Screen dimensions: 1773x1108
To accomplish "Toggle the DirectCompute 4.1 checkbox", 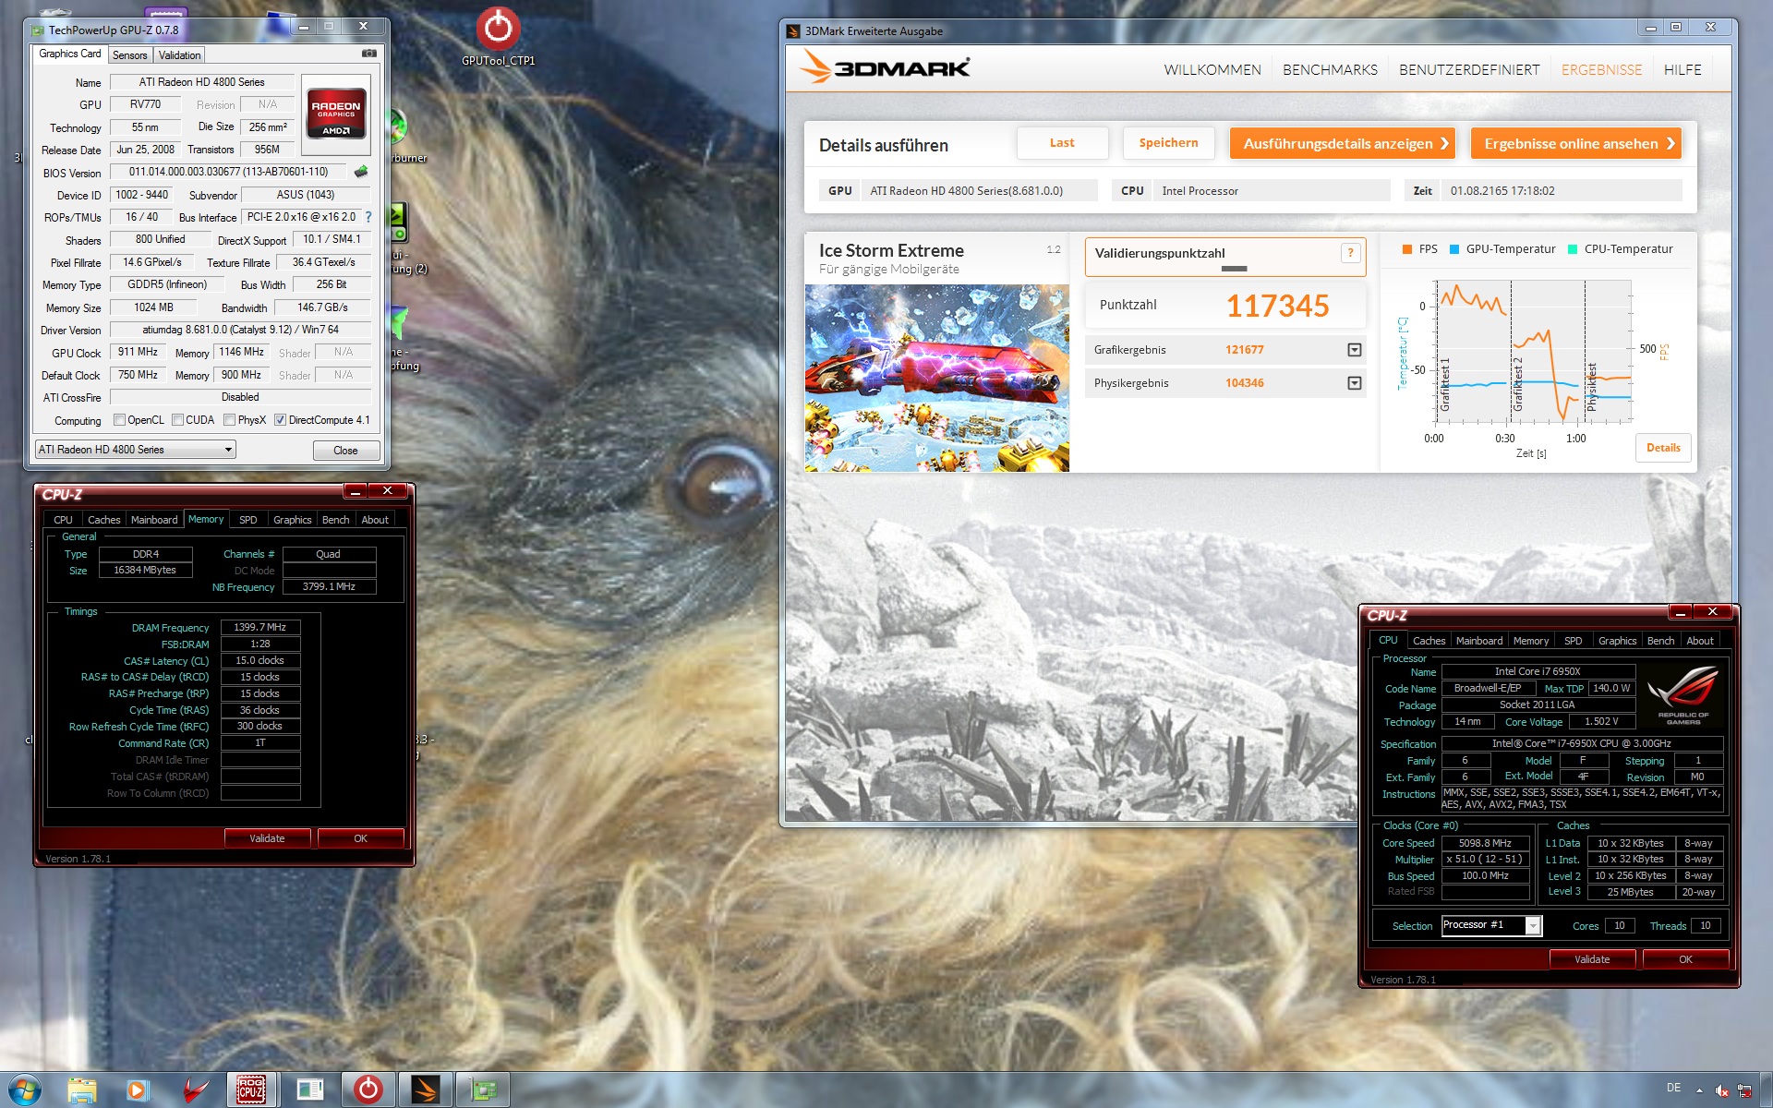I will click(281, 420).
